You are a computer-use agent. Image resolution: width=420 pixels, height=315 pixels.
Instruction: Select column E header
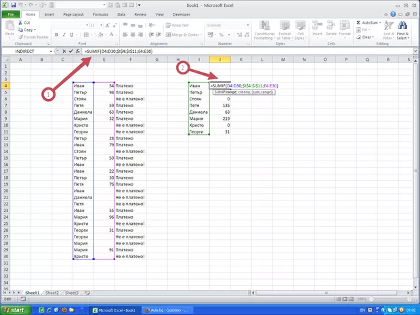(x=104, y=60)
